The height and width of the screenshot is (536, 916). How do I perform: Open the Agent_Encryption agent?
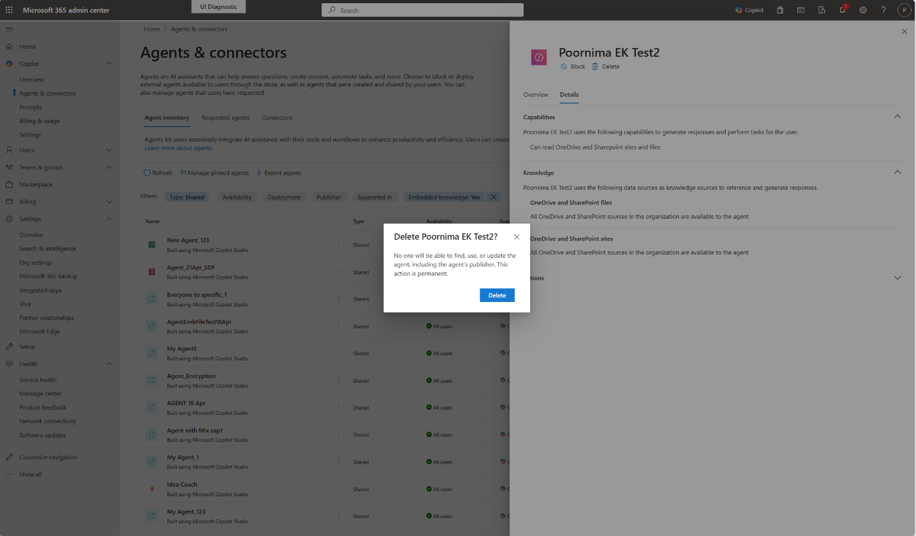pos(191,376)
